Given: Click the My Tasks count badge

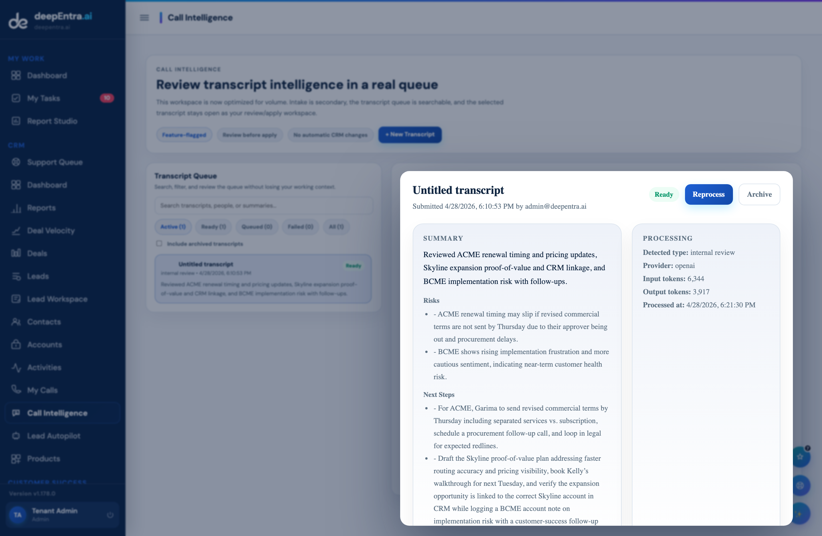Looking at the screenshot, I should tap(107, 98).
